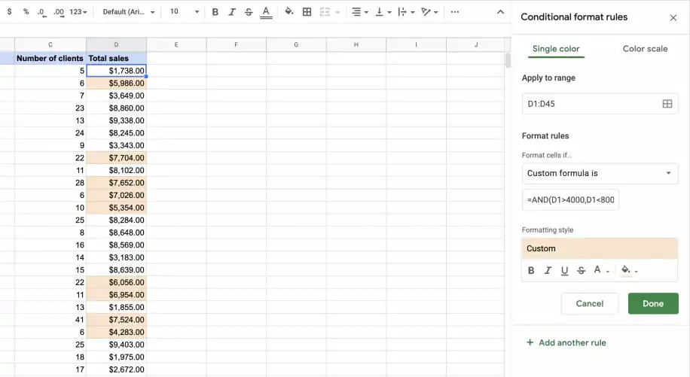Close the Conditional format rules panel
This screenshot has height=377, width=690.
coord(673,17)
